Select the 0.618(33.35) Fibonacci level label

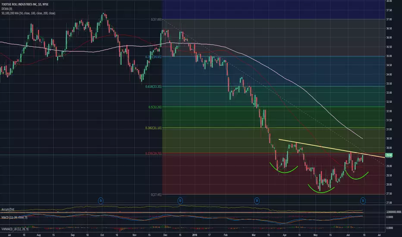[x=154, y=87]
